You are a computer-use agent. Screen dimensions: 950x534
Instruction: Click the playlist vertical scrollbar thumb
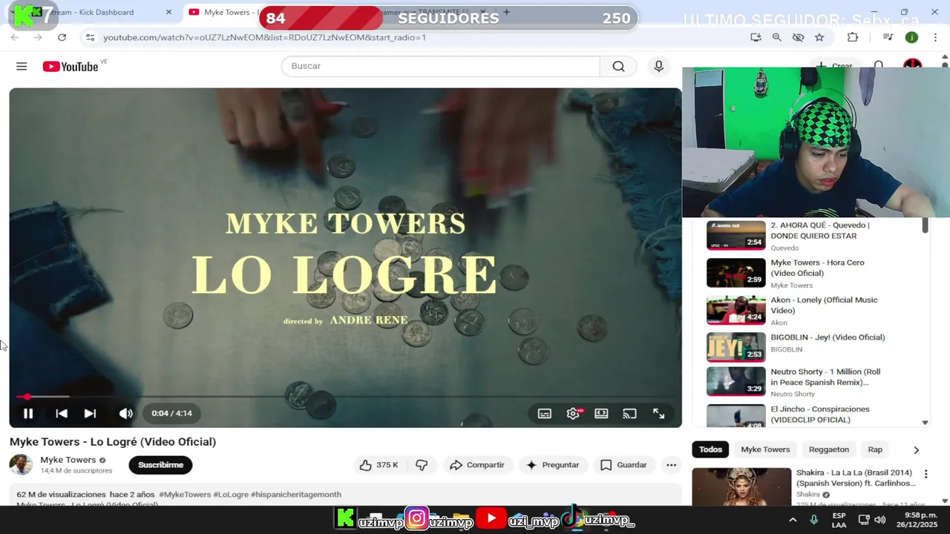(x=925, y=225)
